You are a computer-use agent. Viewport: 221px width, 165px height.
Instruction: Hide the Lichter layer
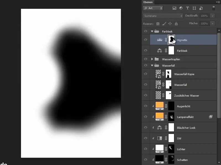pyautogui.click(x=146, y=149)
